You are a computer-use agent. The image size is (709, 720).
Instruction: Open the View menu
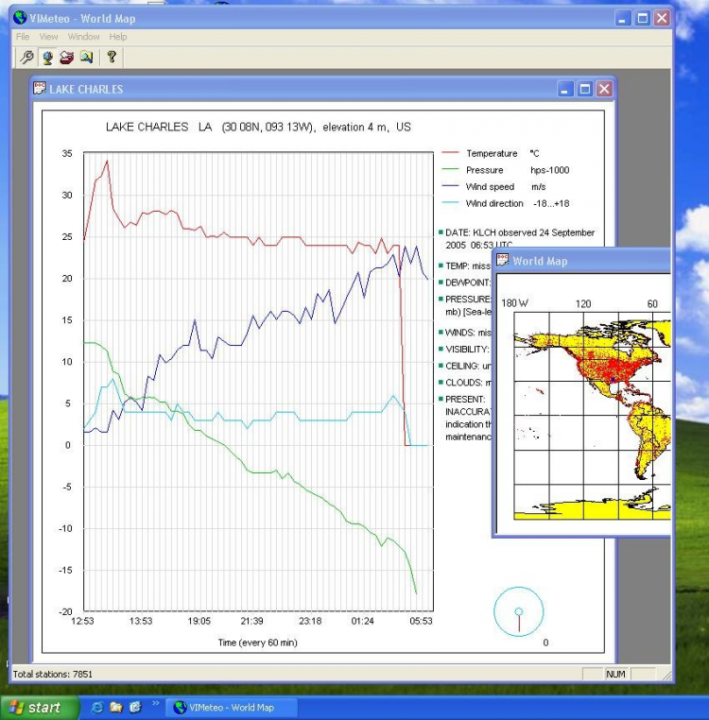[x=48, y=37]
